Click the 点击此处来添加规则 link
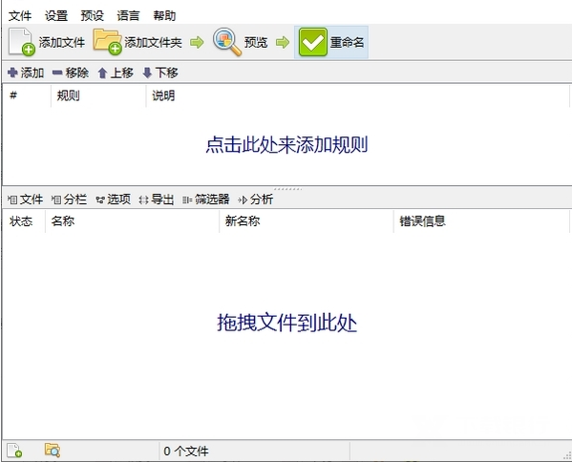The height and width of the screenshot is (462, 572). click(286, 145)
